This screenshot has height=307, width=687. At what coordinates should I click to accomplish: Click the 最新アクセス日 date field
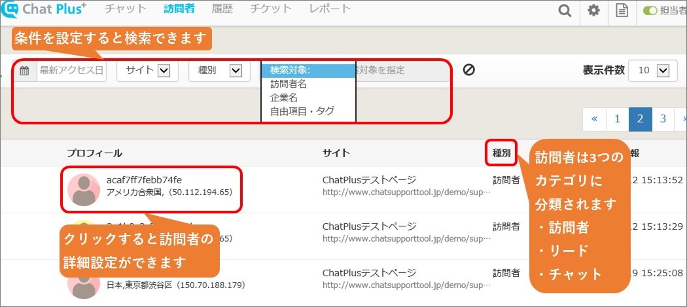[72, 70]
